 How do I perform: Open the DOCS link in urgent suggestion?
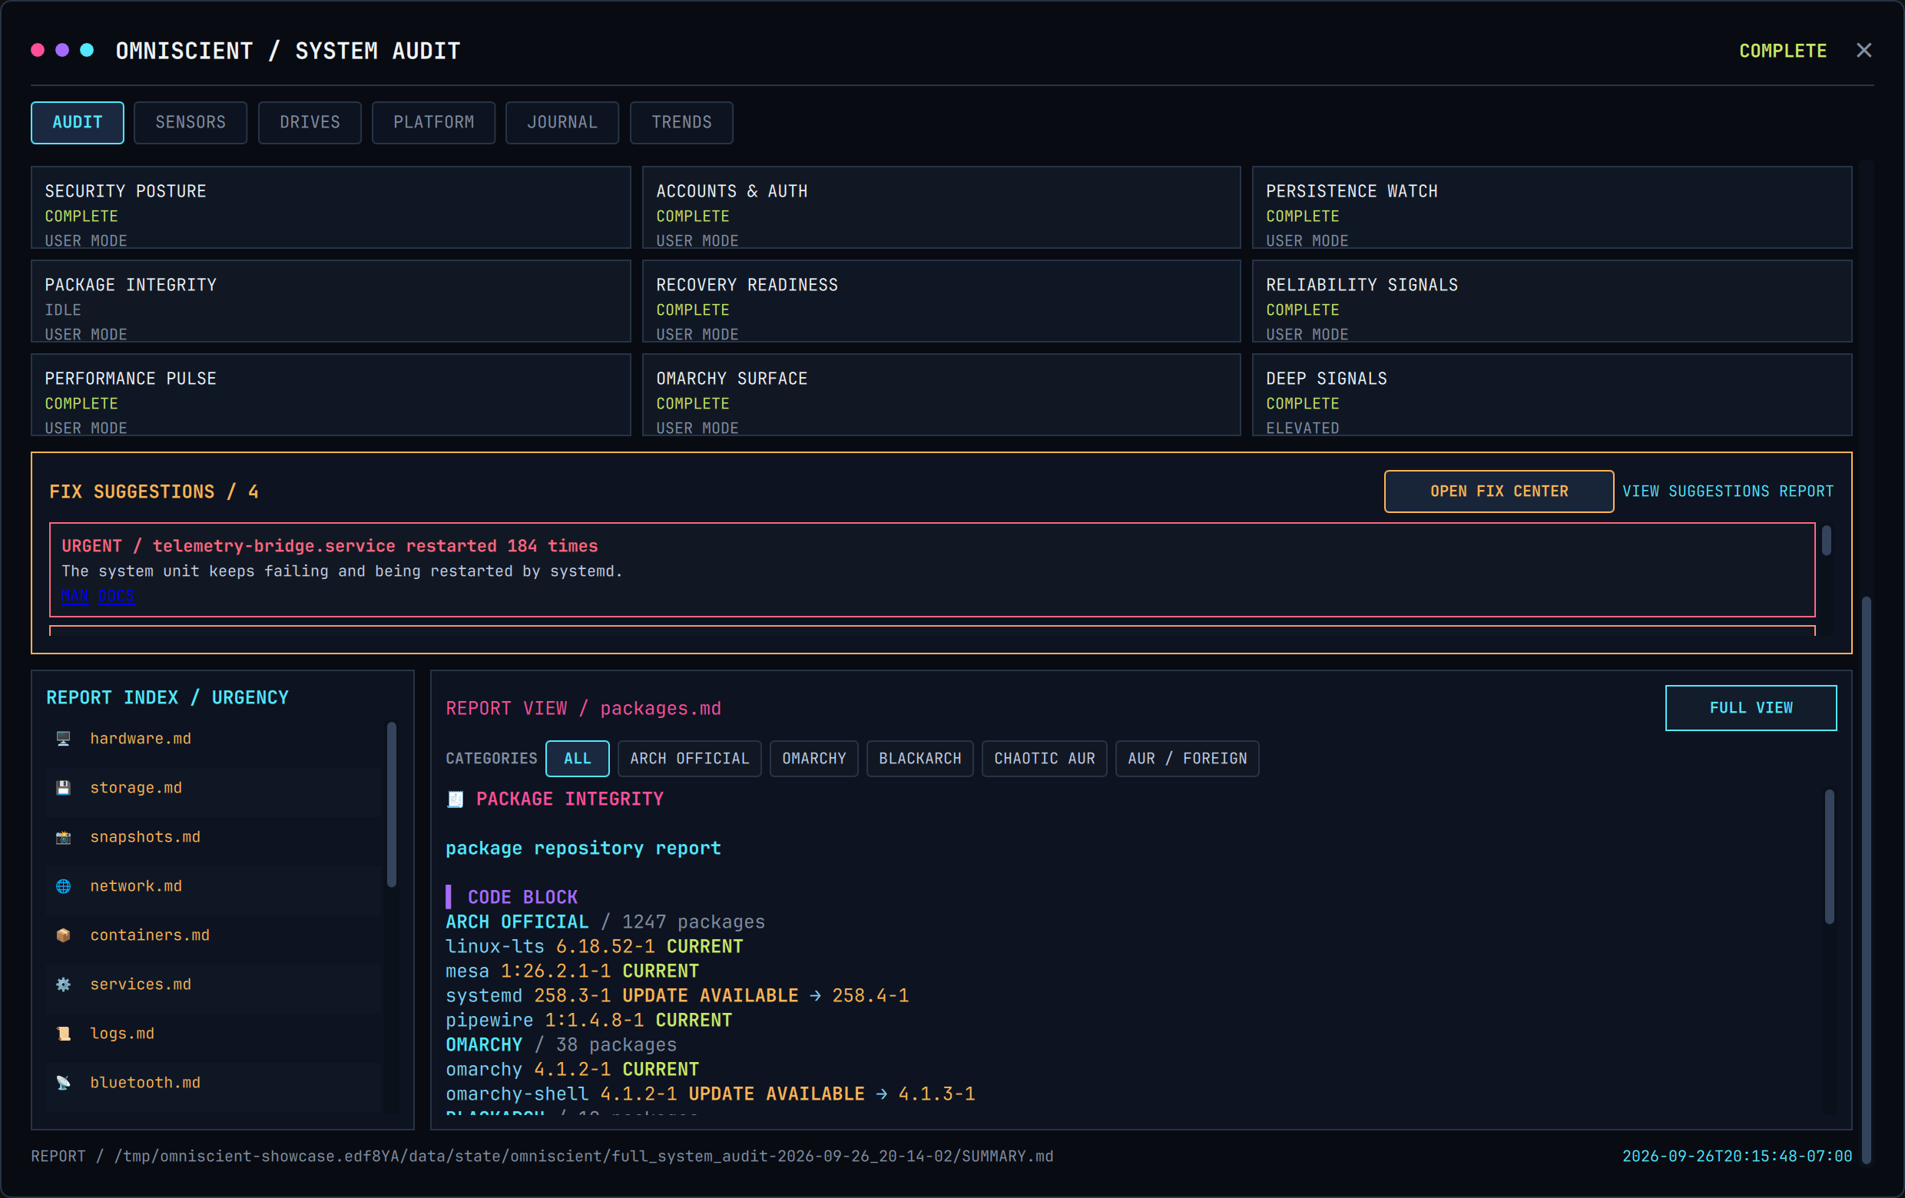tap(116, 595)
